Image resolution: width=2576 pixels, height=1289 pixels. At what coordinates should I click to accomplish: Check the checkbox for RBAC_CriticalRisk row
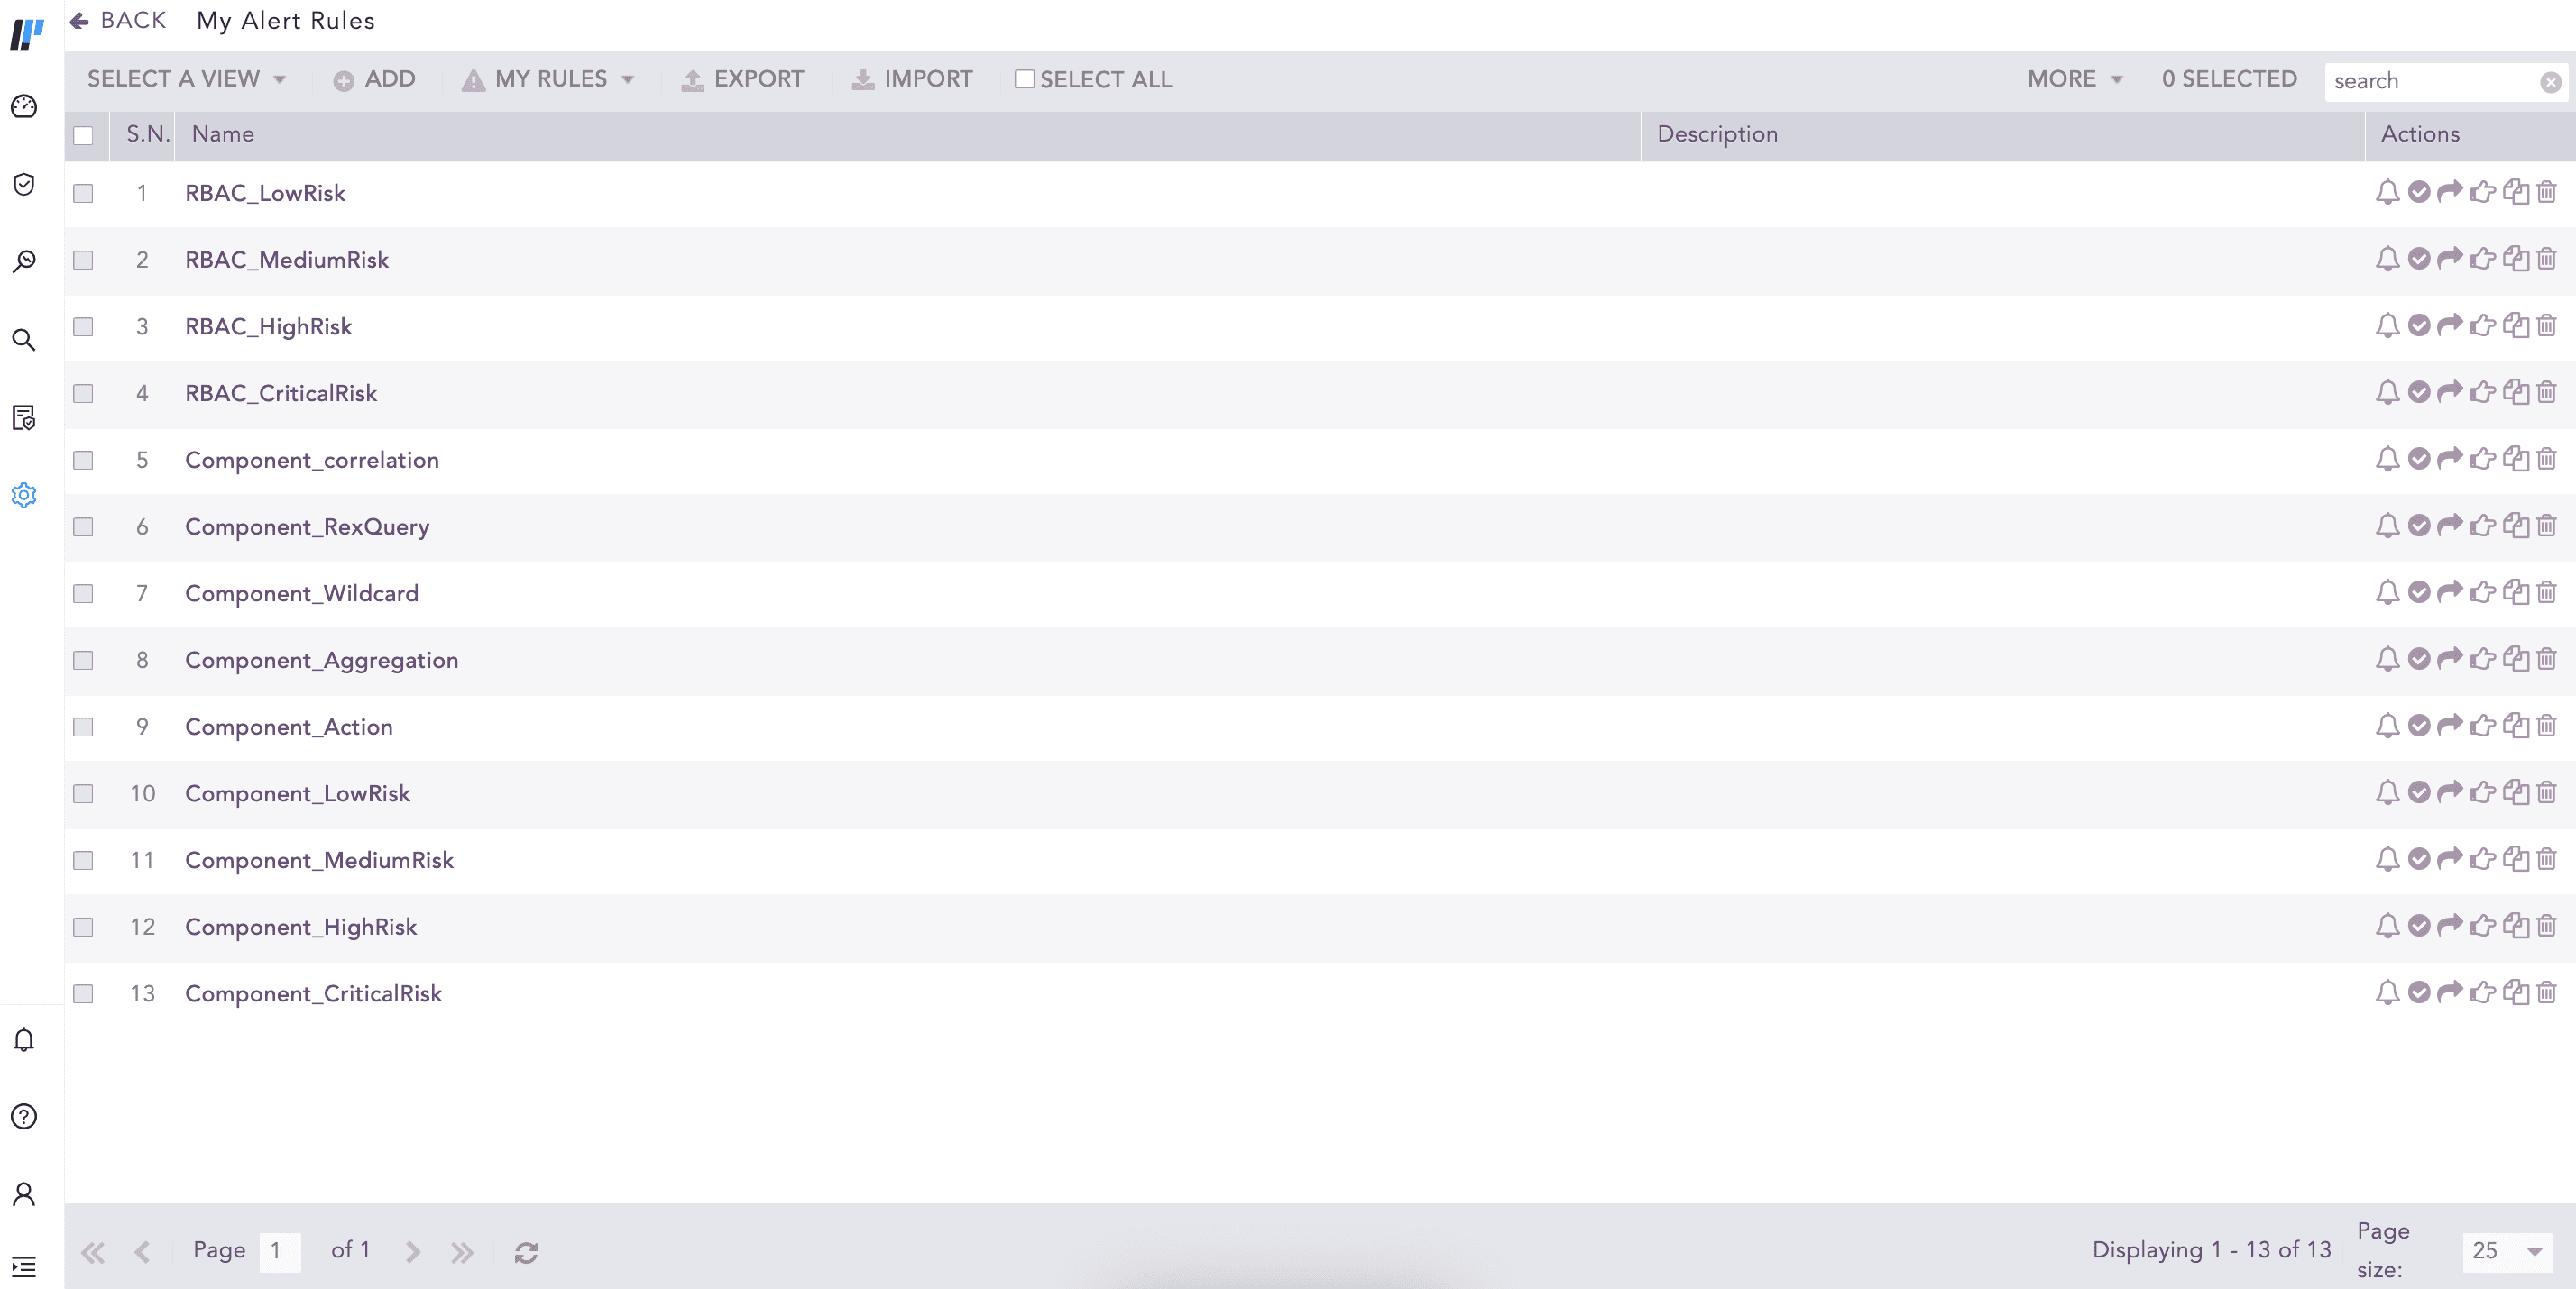83,393
